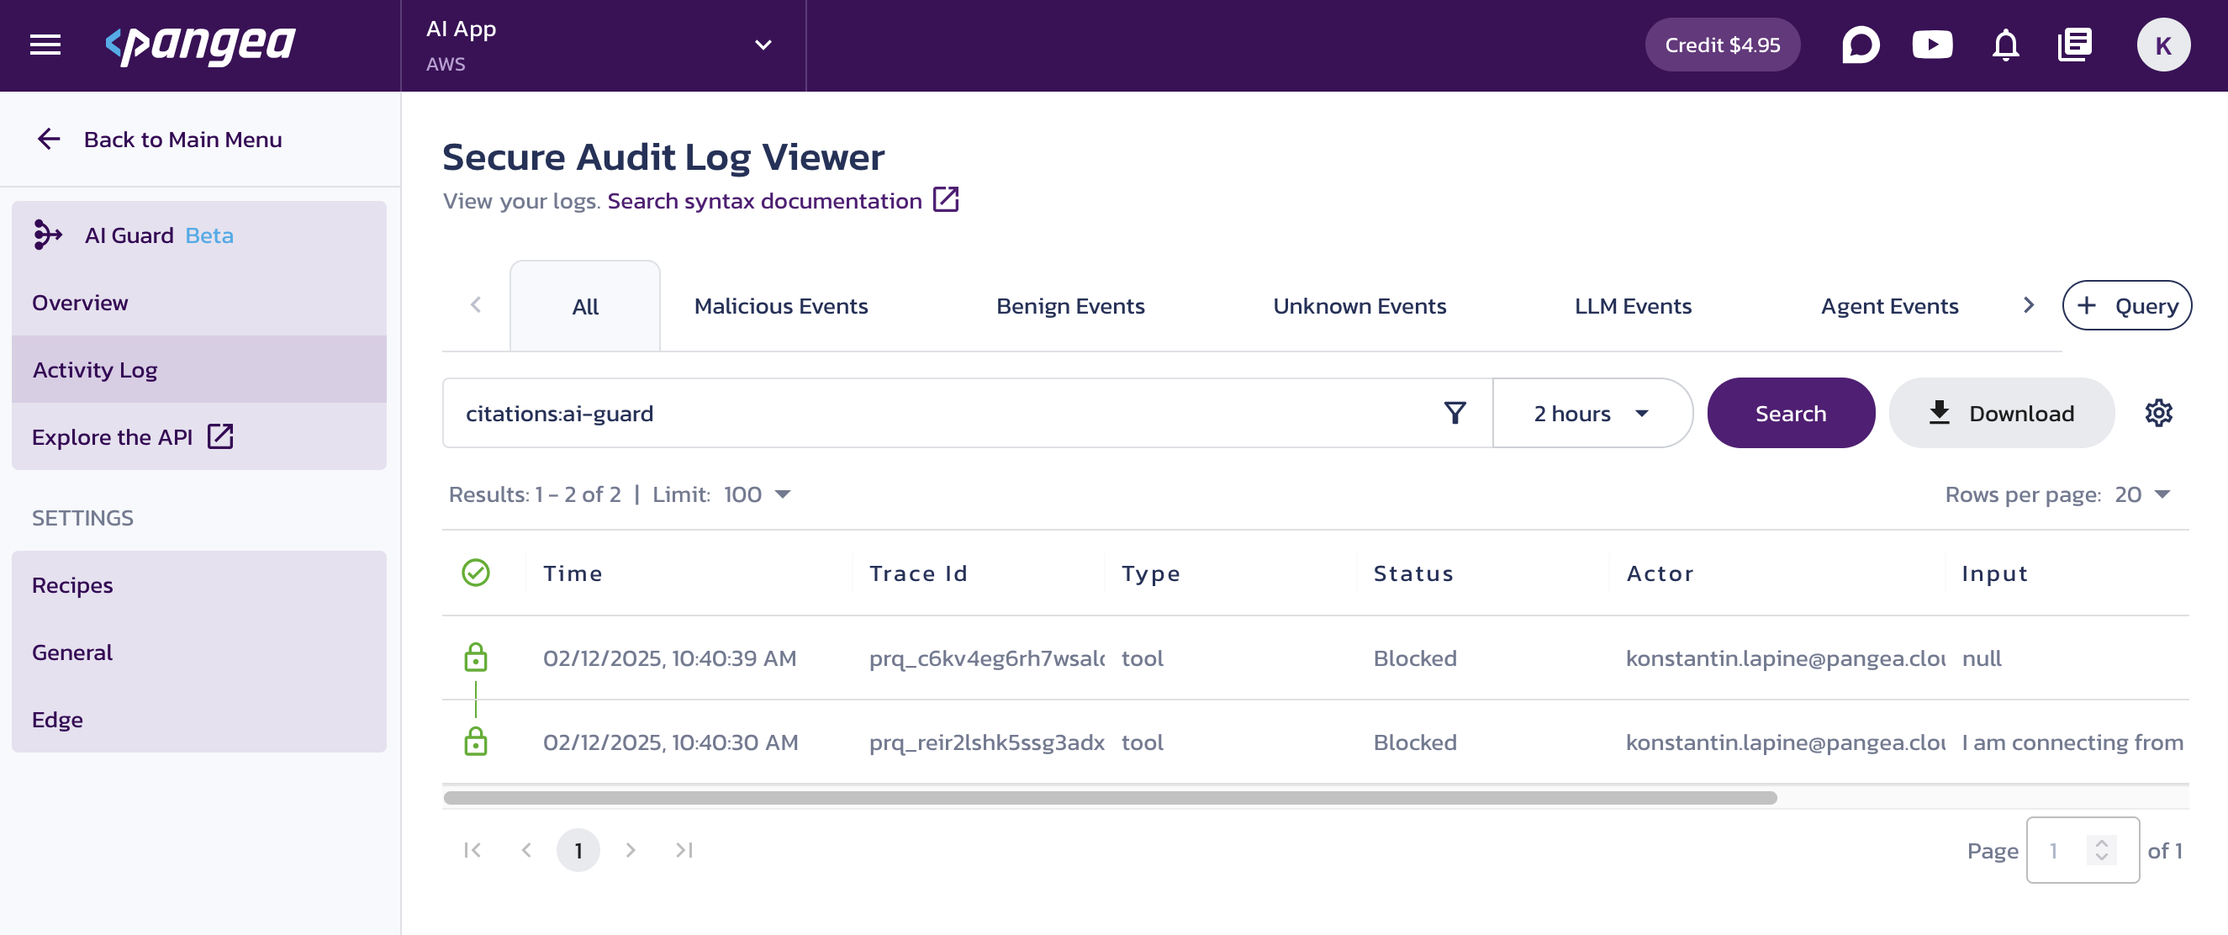Switch to the Unknown Events tab
2228x935 pixels.
tap(1359, 305)
